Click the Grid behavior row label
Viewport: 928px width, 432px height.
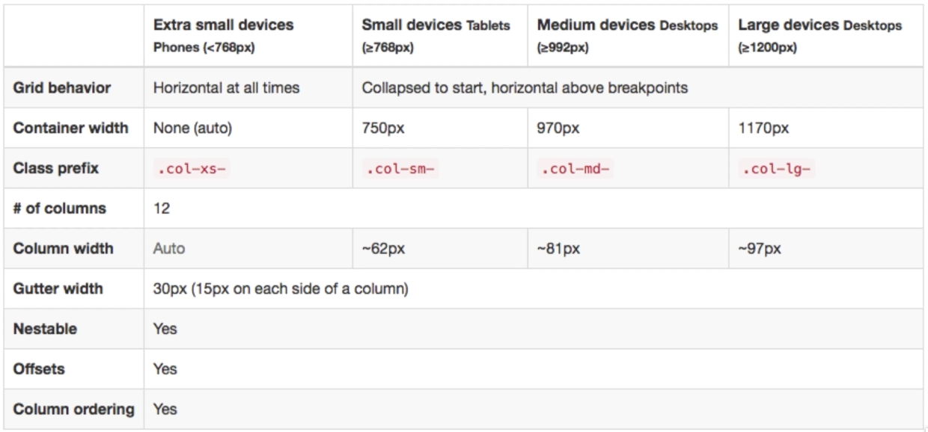click(x=61, y=87)
